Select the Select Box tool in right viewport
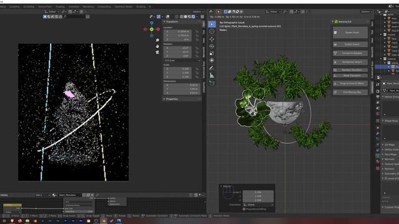399x224 pixels. (212, 24)
